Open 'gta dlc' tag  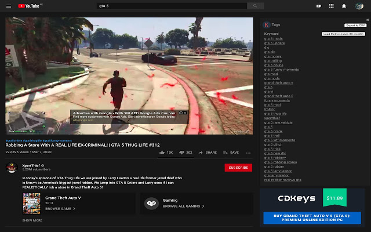click(270, 52)
